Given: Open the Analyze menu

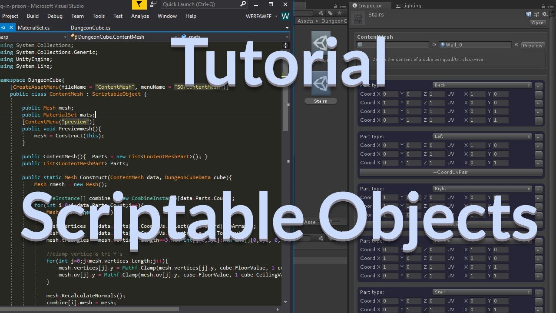Looking at the screenshot, I should tap(140, 16).
